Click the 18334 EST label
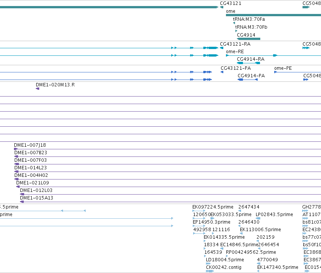Viewport: 321px width, 273px height. tap(211, 245)
